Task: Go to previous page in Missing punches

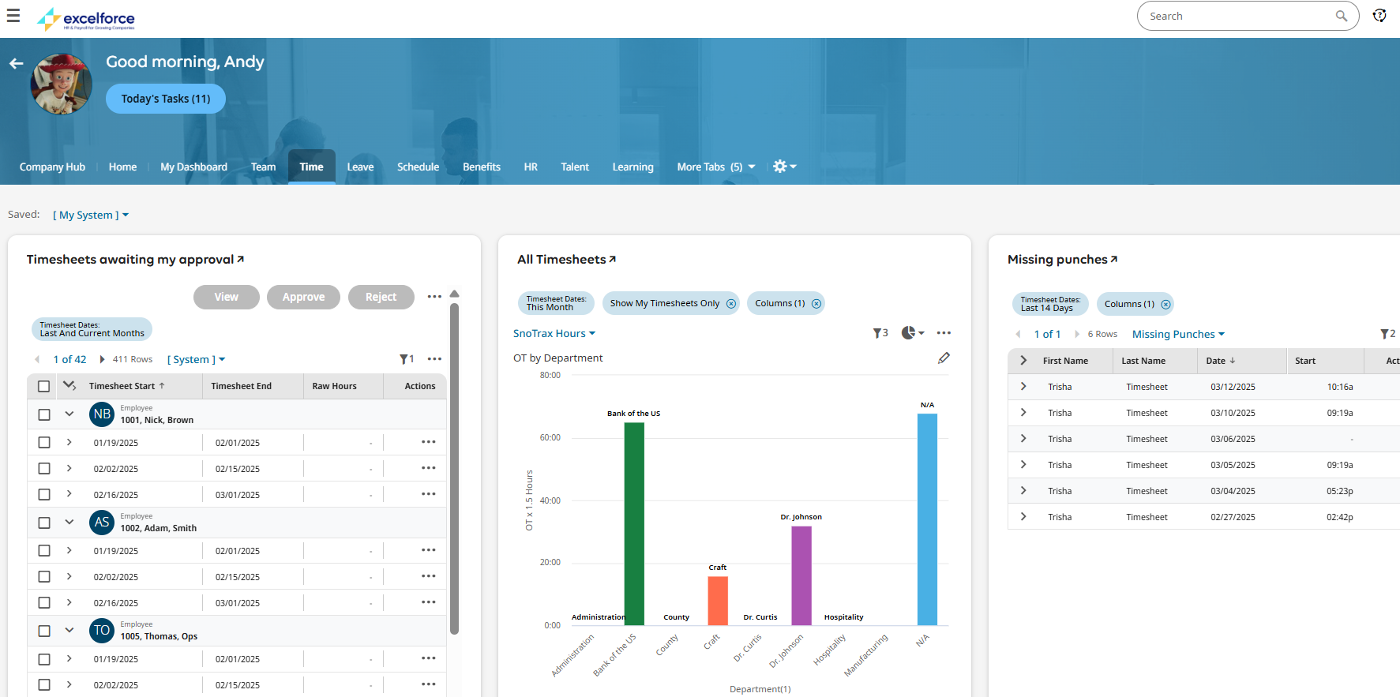Action: pos(1018,334)
